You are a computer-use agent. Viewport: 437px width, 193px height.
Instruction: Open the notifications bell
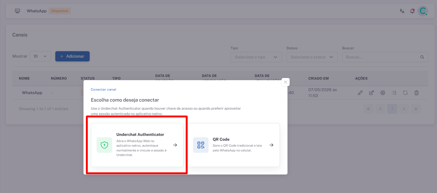pos(412,11)
